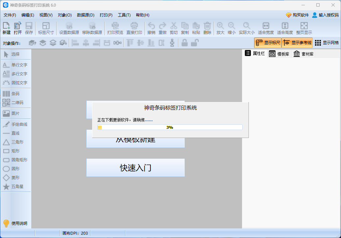This screenshot has height=238, width=341.
Task: Open 使用说明 help guide
Action: [15, 223]
